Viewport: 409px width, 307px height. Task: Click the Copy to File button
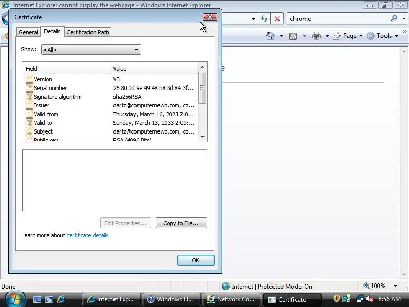pyautogui.click(x=181, y=223)
